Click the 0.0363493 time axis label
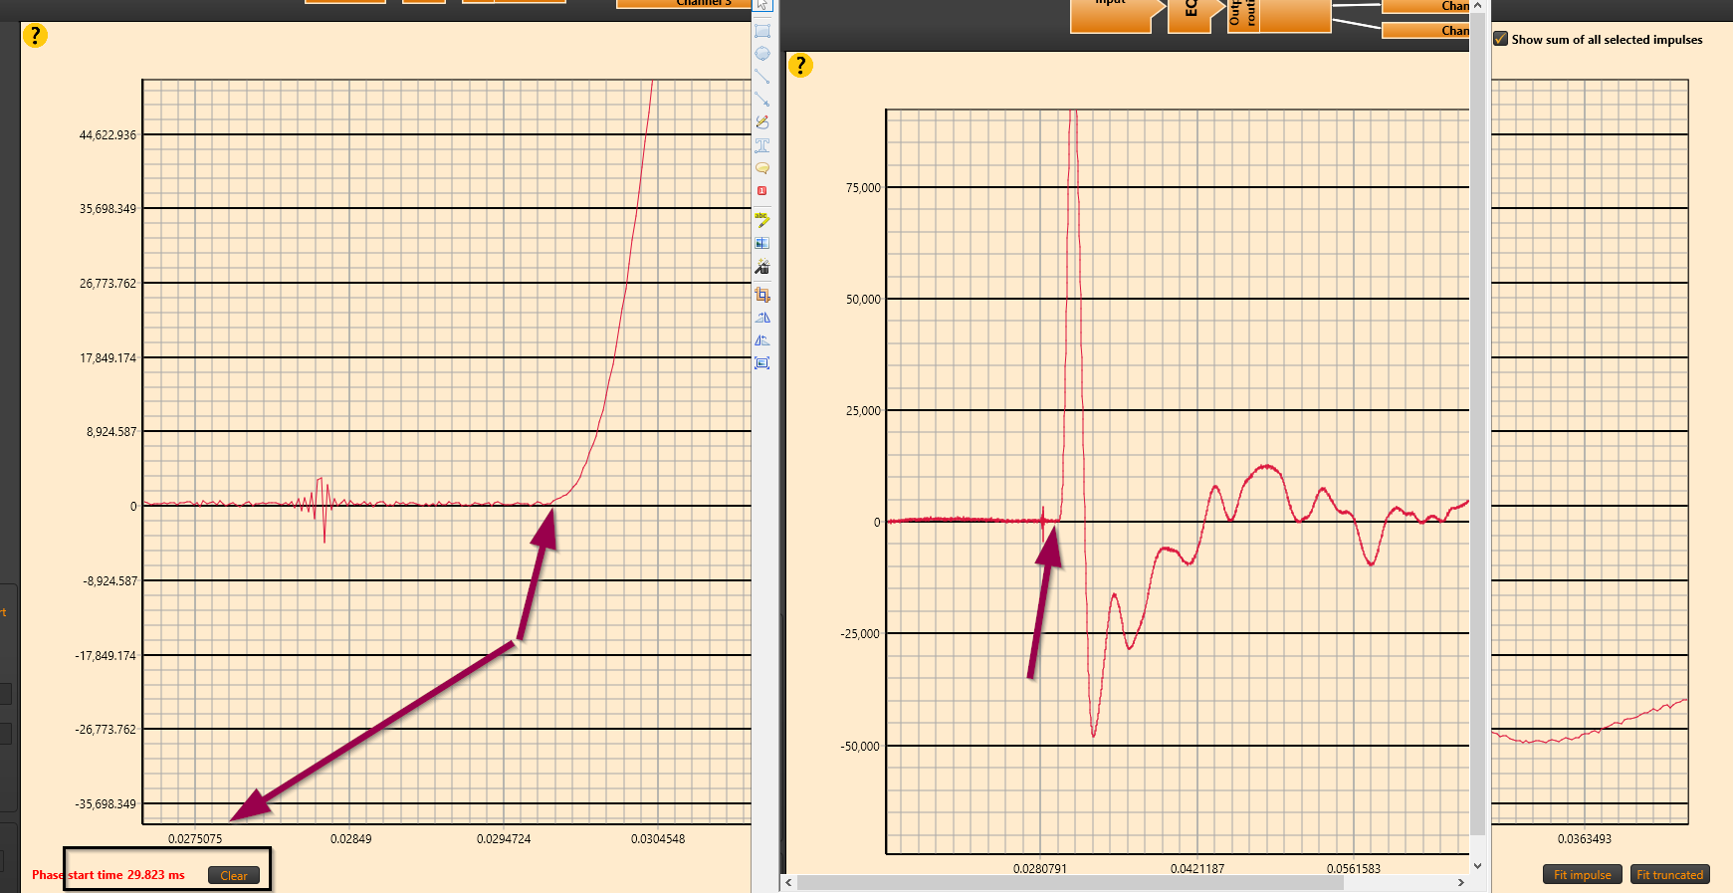 point(1585,839)
